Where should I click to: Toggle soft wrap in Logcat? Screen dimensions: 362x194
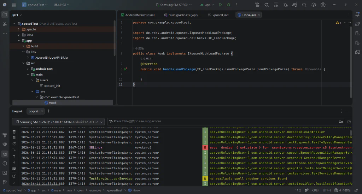coord(14,169)
